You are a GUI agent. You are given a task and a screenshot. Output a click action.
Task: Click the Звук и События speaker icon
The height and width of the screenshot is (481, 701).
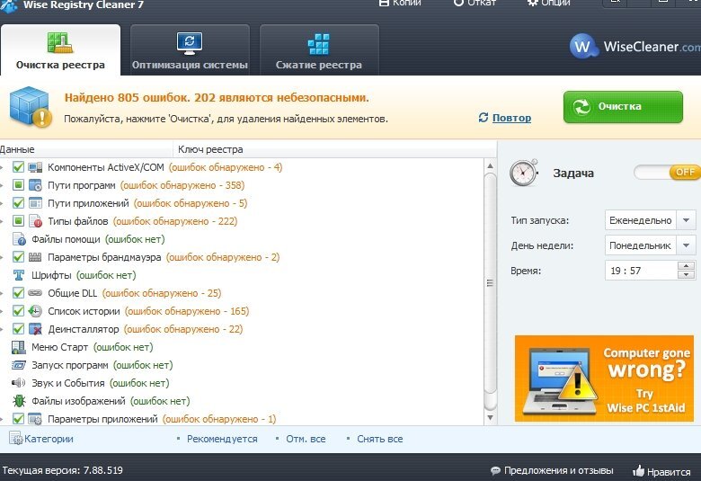(19, 383)
